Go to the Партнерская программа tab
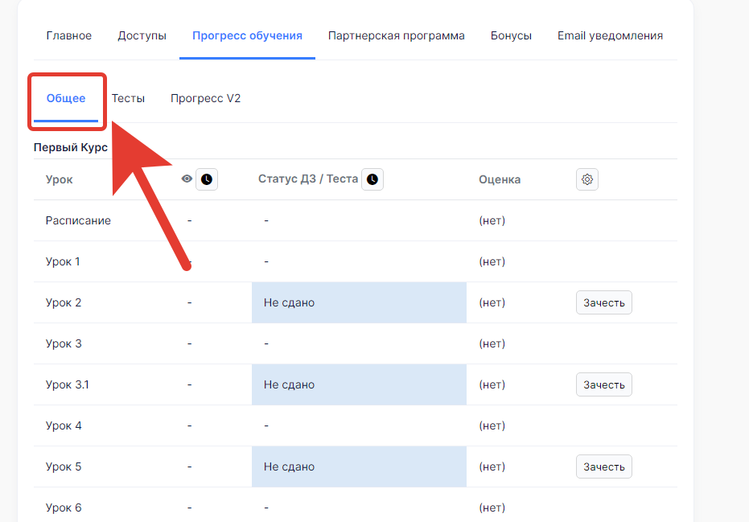This screenshot has height=522, width=749. point(396,36)
